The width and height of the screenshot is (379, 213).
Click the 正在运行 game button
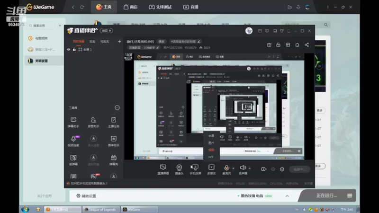pyautogui.click(x=326, y=195)
